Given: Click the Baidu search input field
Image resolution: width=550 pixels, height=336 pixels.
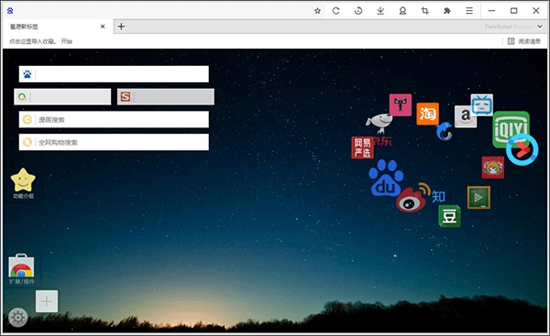Looking at the screenshot, I should (114, 74).
